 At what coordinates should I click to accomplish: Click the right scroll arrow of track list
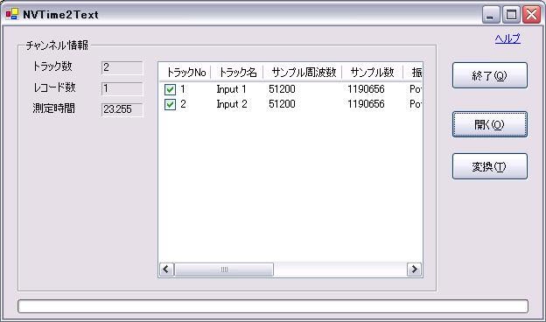tap(414, 269)
